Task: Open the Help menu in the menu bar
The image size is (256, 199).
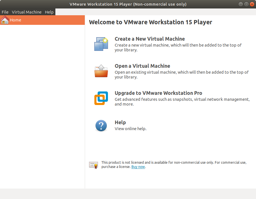Action: pos(49,12)
